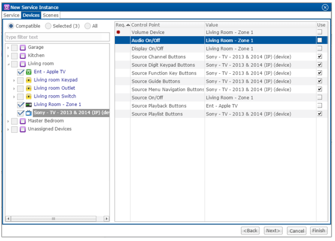Select the Display On/Off control point row
335x241 pixels.
pyautogui.click(x=221, y=49)
